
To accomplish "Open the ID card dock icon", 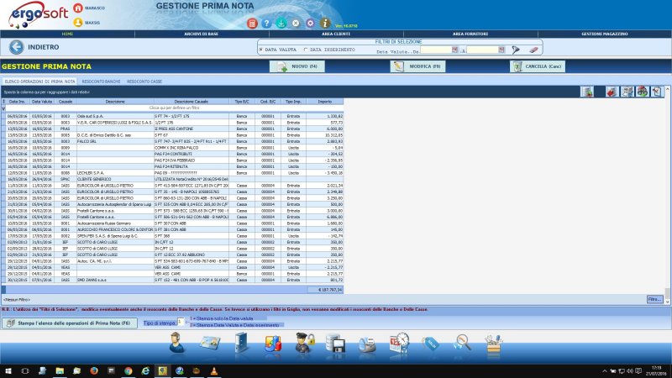I will (209, 343).
